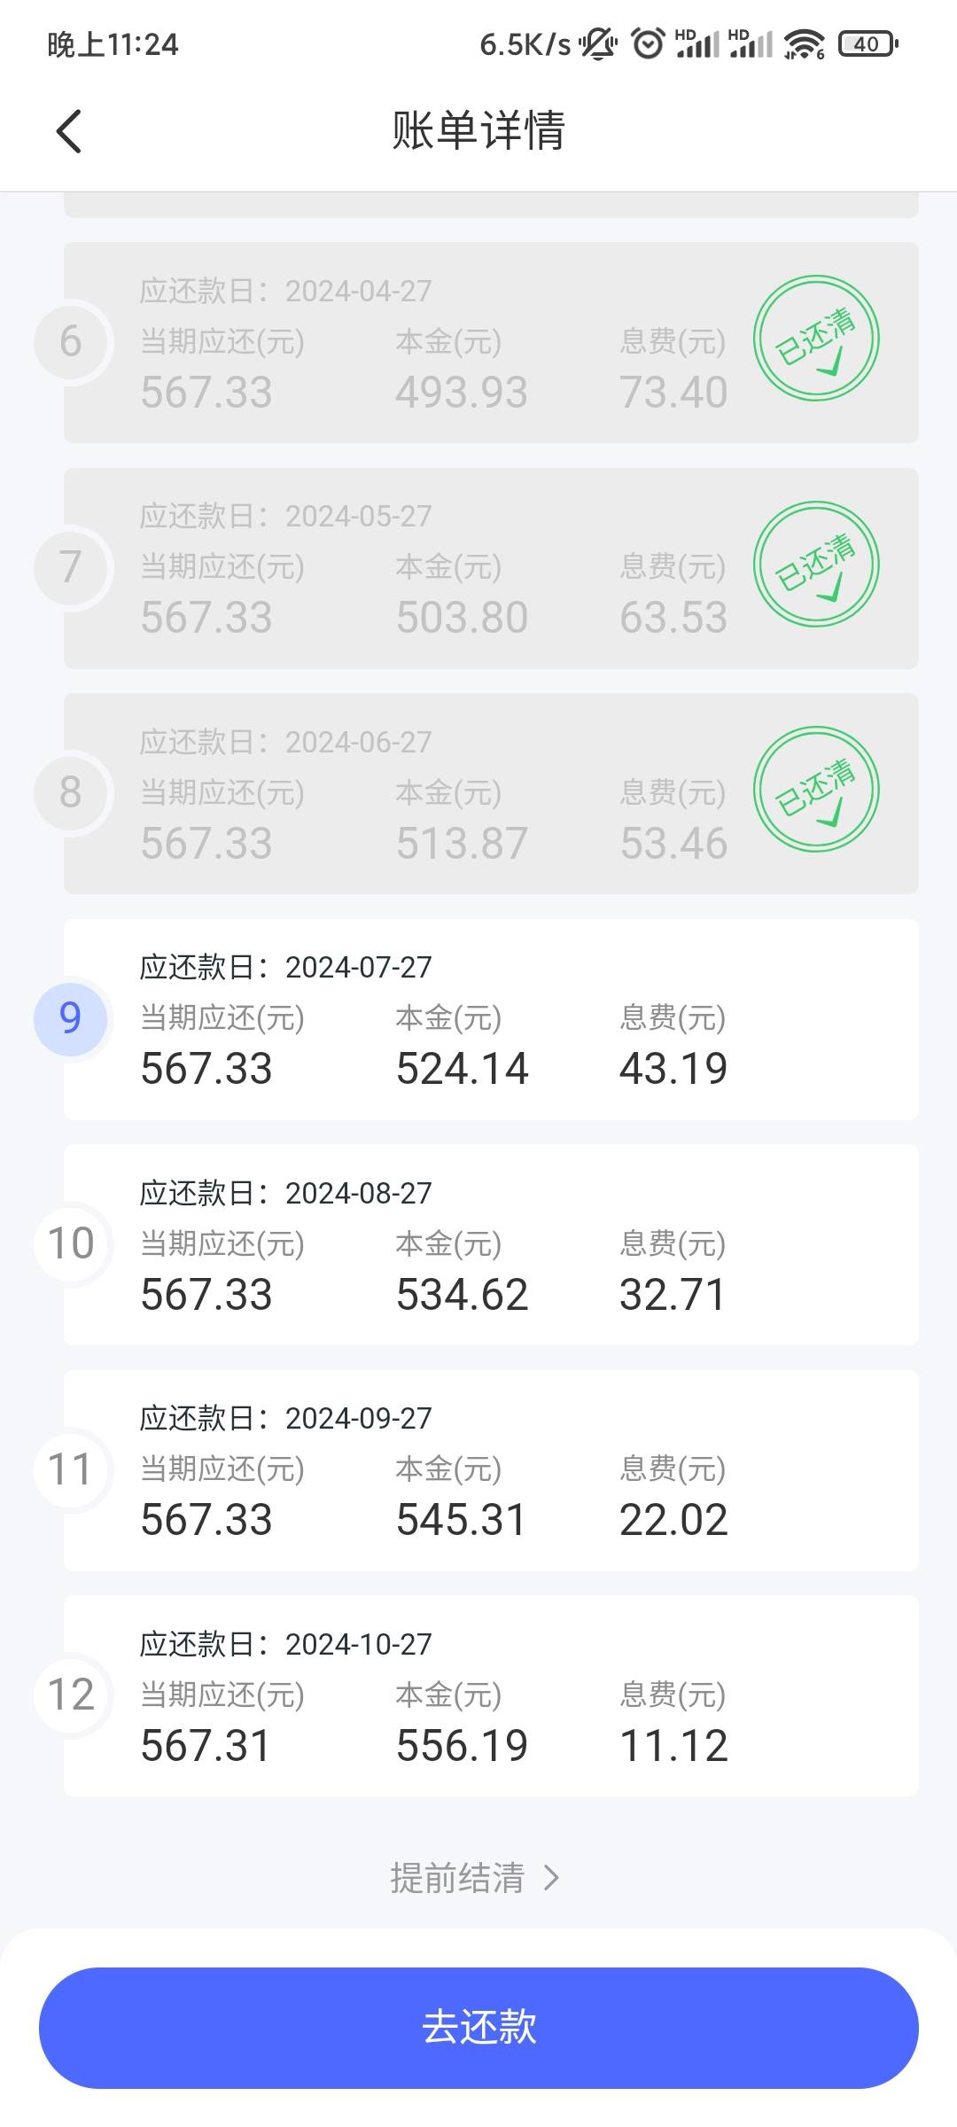Tap the Wi-Fi status icon

[805, 43]
